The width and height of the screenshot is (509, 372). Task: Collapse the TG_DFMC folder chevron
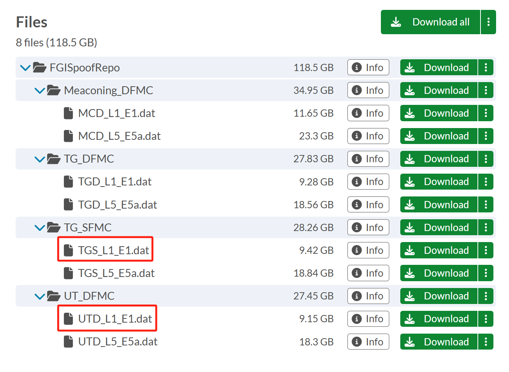40,159
